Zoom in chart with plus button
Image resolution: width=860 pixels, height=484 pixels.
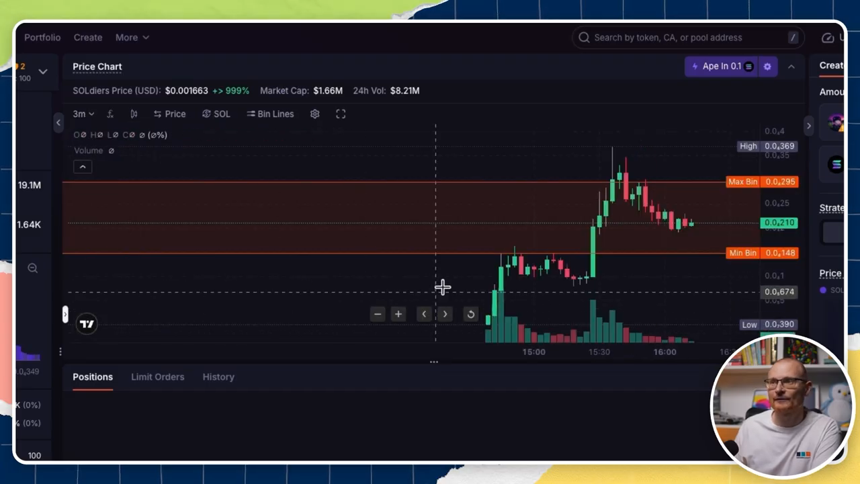[398, 314]
